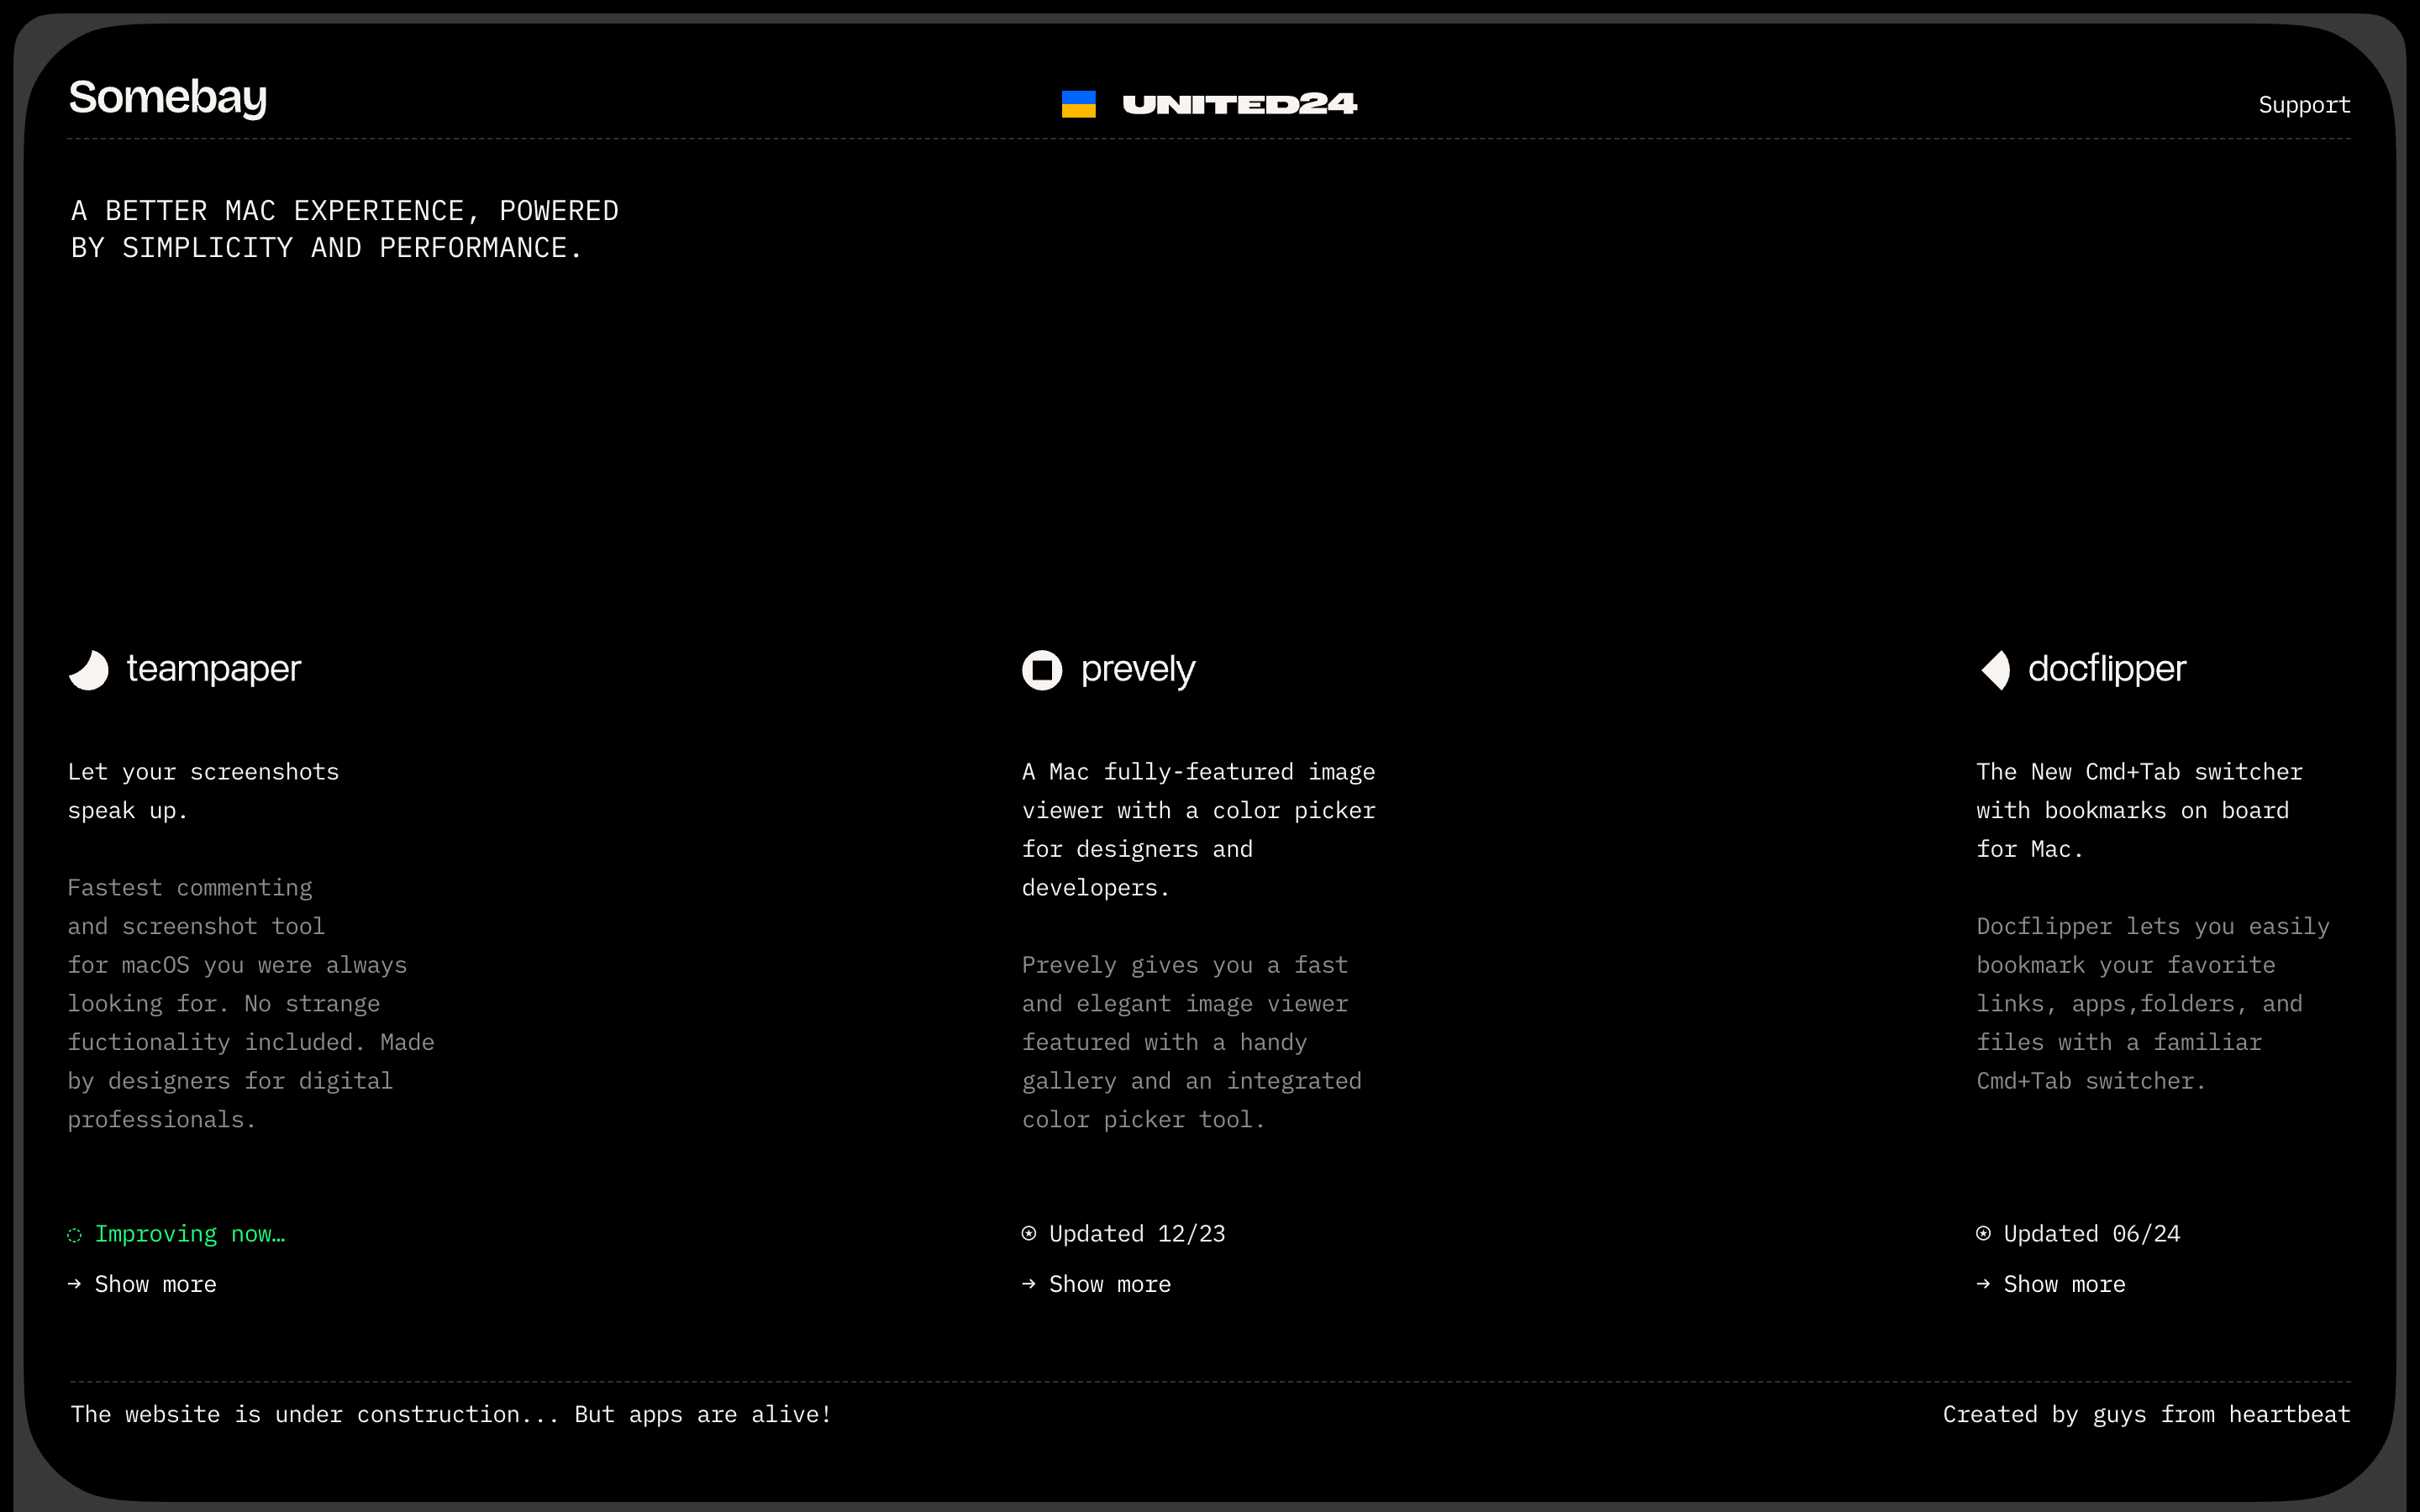
Task: Click the 'Improving now…' status text
Action: [190, 1234]
